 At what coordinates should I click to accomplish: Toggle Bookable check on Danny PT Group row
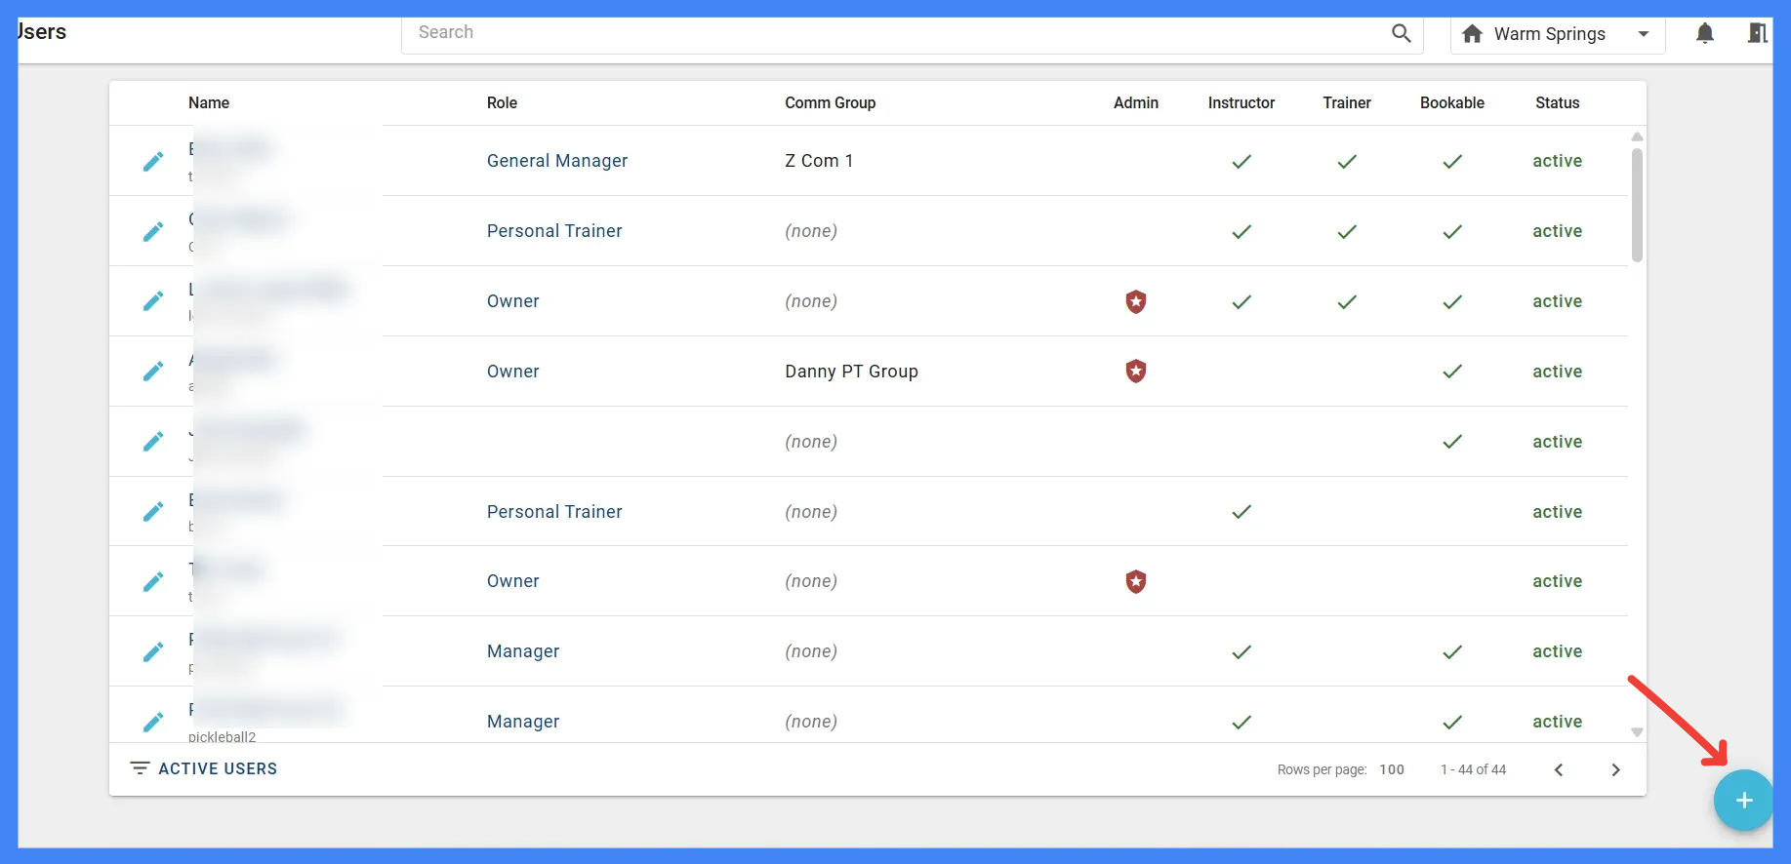click(x=1452, y=372)
